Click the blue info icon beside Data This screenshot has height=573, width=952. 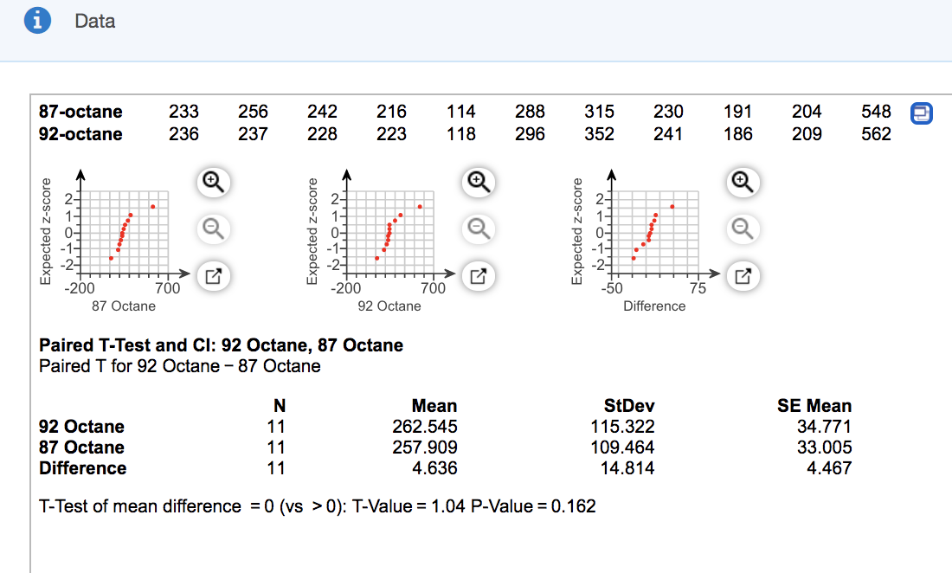click(x=37, y=20)
